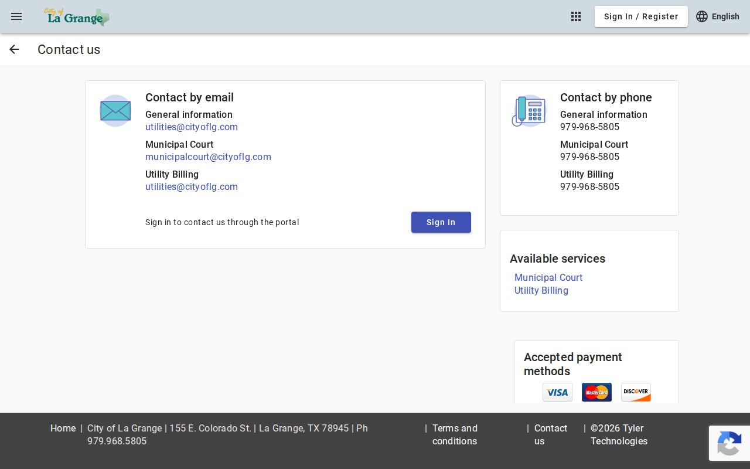Click the Contact us page title
The width and height of the screenshot is (750, 469).
(69, 50)
